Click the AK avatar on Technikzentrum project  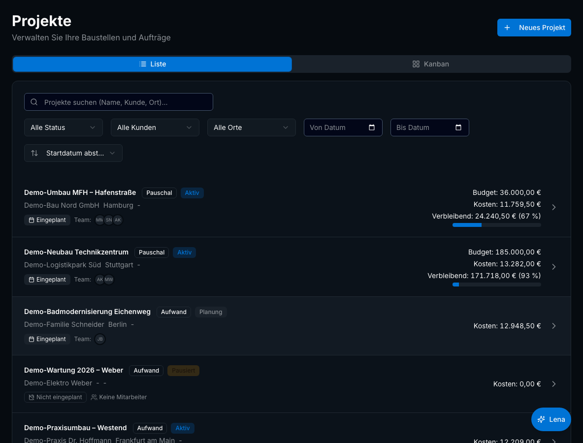(x=99, y=280)
